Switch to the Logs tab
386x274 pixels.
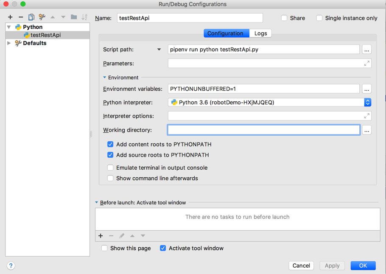[x=260, y=33]
